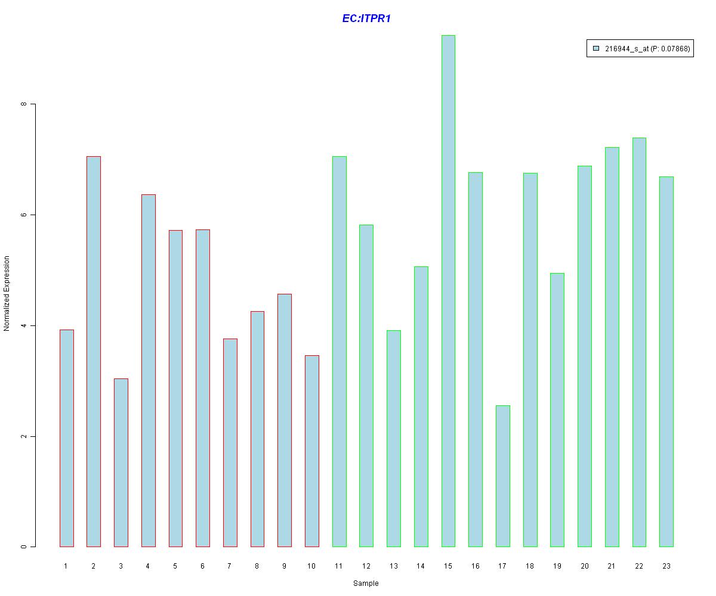
Task: Click the light blue legend swatch
Action: click(x=595, y=49)
